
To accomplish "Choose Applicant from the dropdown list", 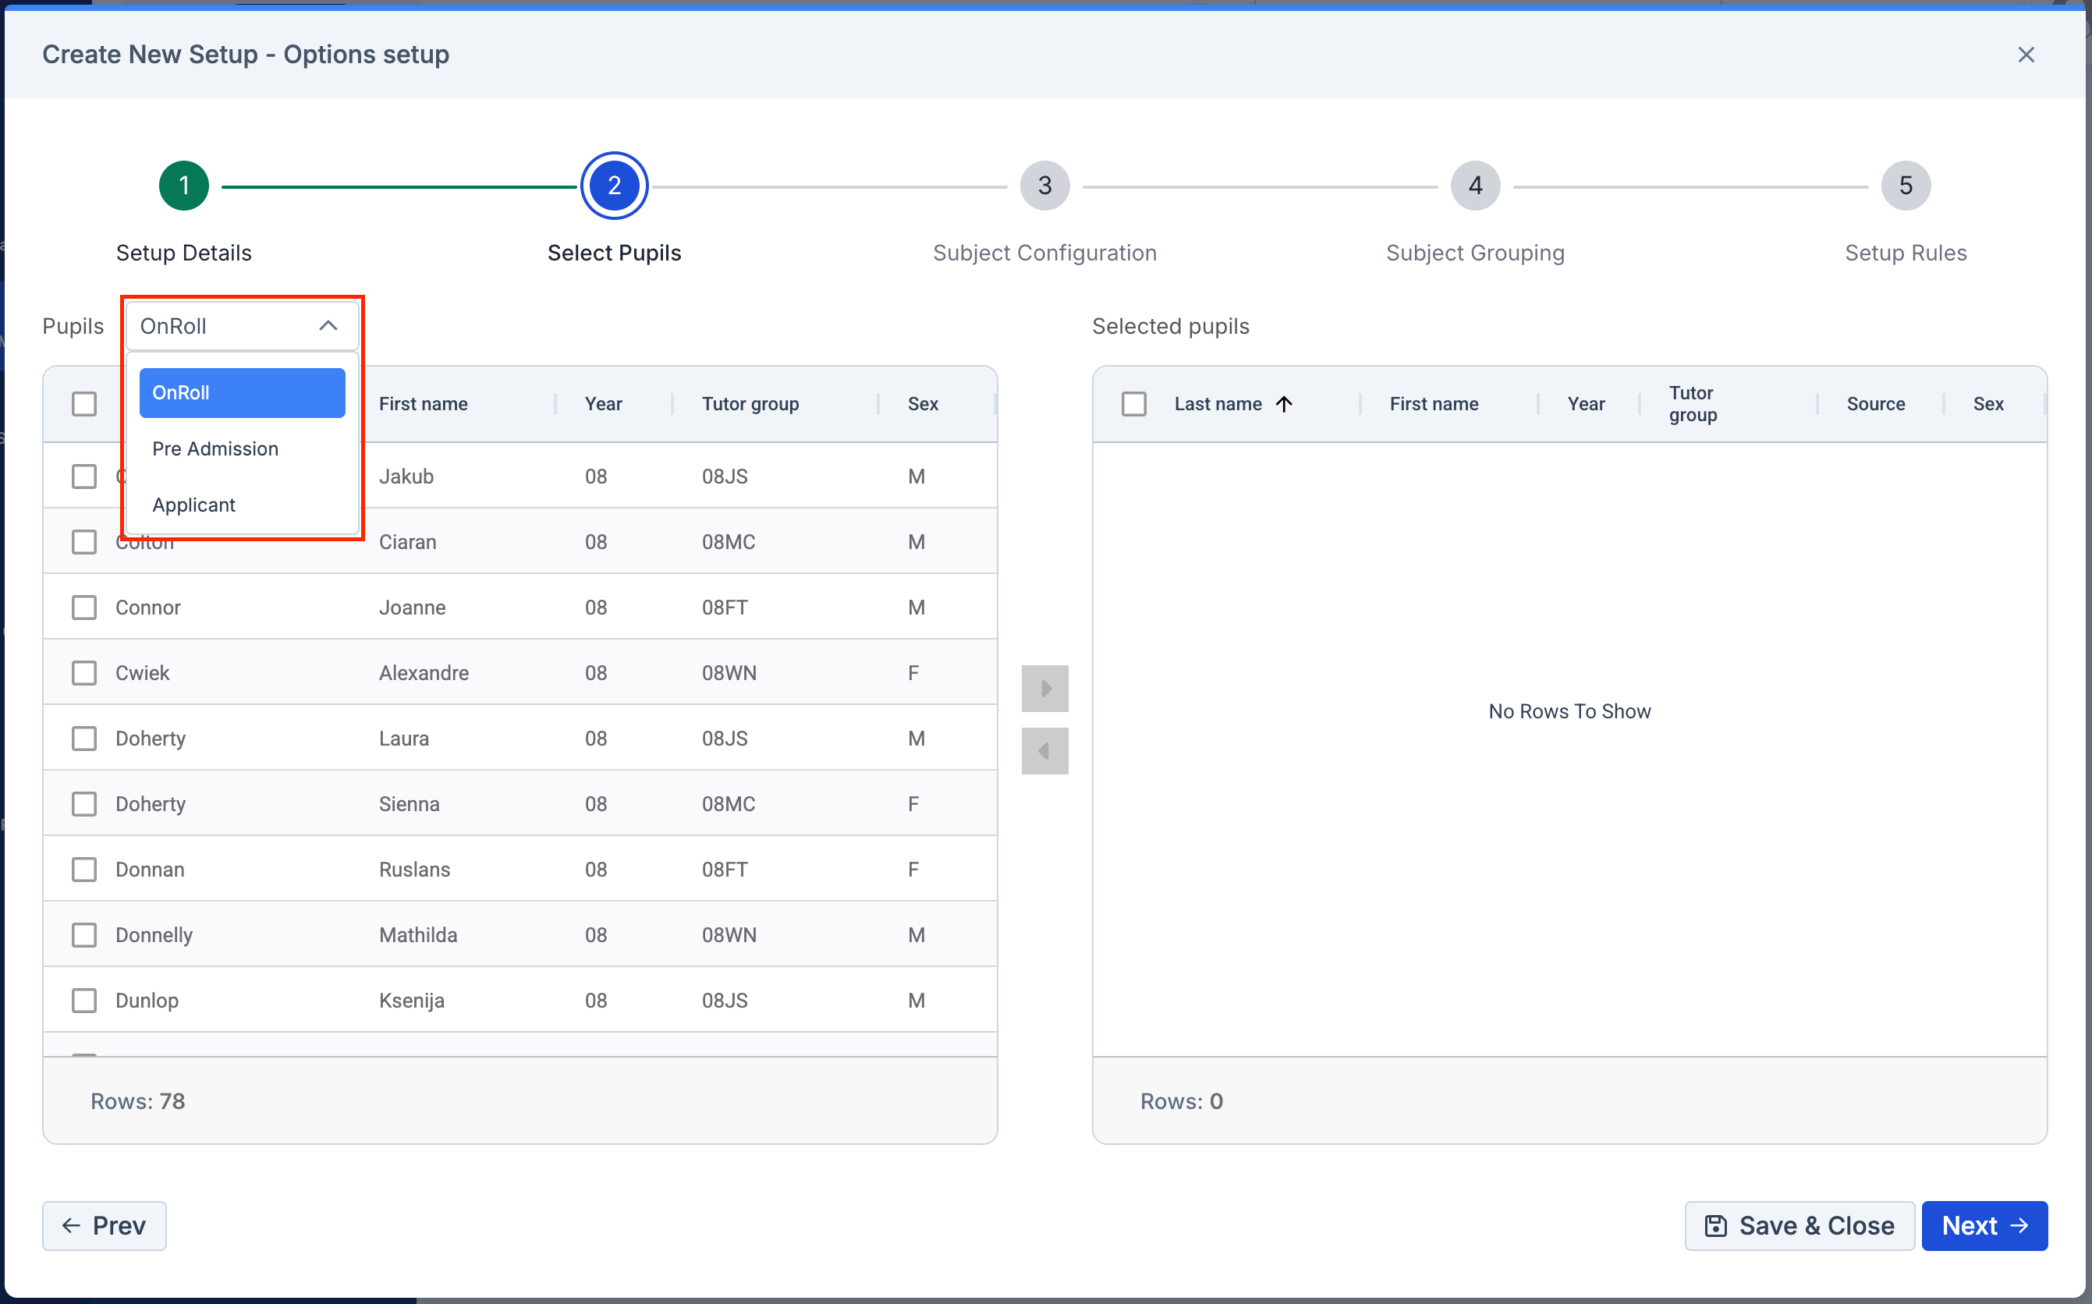I will click(x=194, y=505).
